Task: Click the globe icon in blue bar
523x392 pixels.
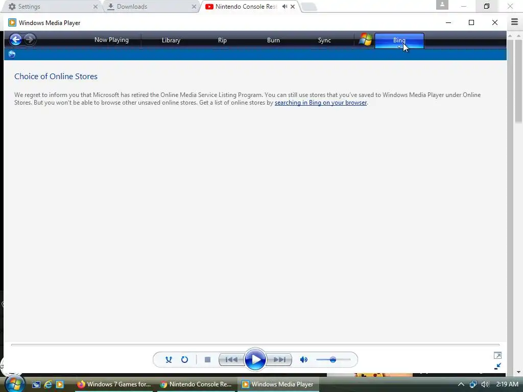Action: pyautogui.click(x=12, y=54)
